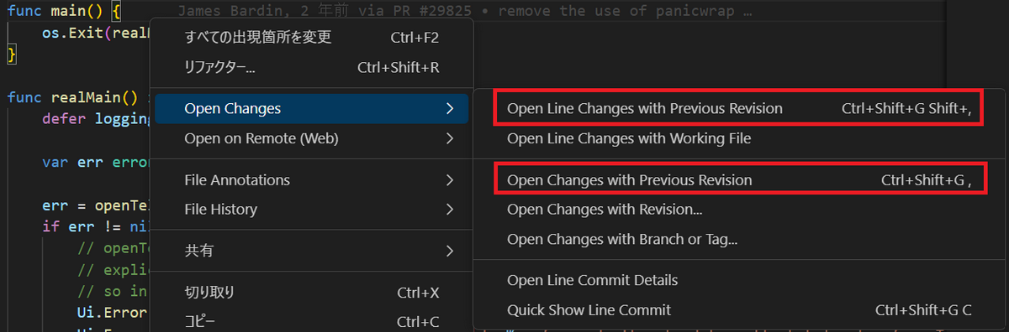Image resolution: width=1009 pixels, height=332 pixels.
Task: Choose Open Changes with Branch or Tag...
Action: click(x=739, y=240)
